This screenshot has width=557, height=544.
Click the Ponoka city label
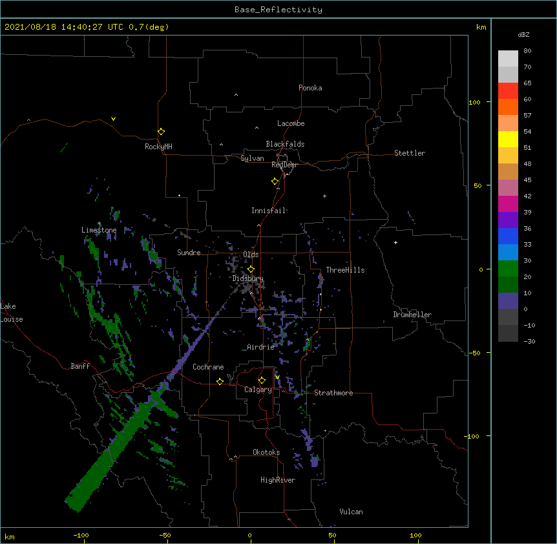[310, 88]
